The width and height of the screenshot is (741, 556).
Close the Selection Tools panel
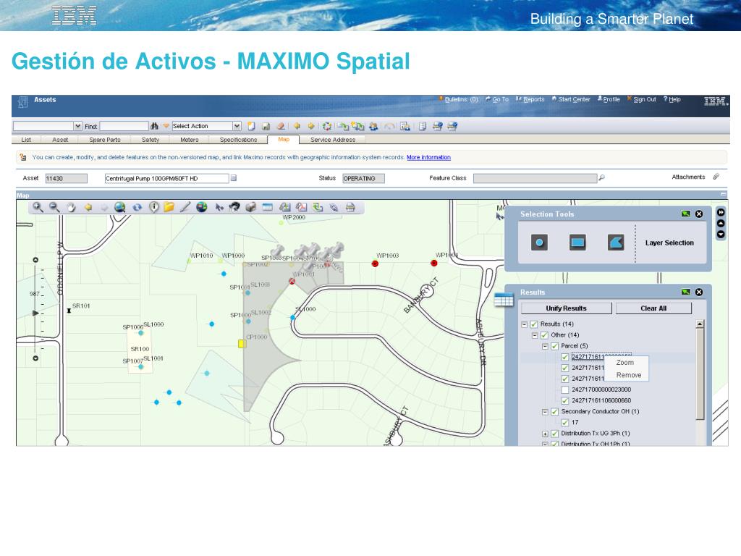point(699,214)
